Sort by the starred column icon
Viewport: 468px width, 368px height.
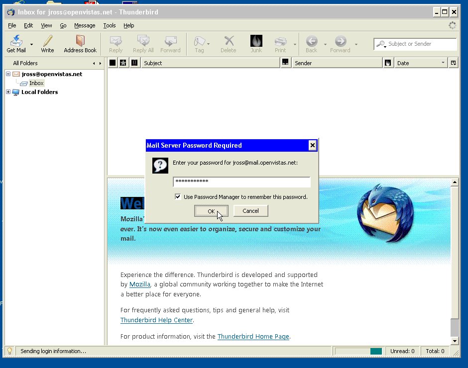(123, 63)
